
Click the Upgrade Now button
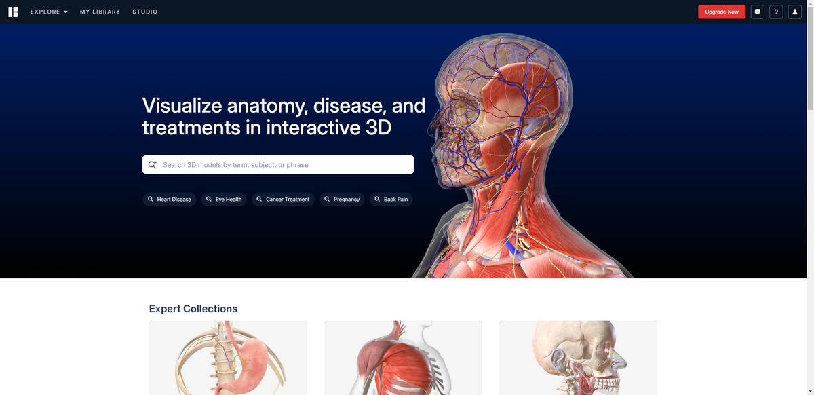(722, 12)
